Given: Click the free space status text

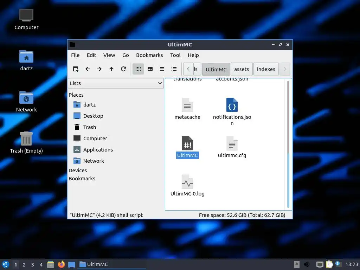Looking at the screenshot, I should 242,215.
